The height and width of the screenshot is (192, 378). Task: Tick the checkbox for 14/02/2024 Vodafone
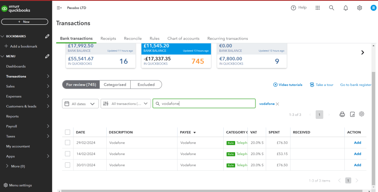68,154
